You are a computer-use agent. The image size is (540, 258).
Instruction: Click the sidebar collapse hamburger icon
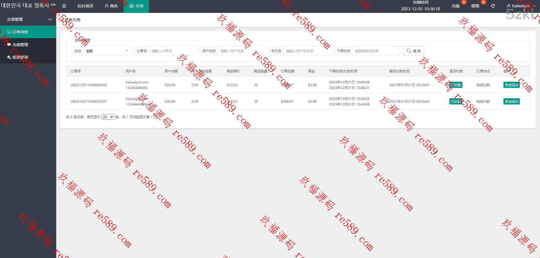(64, 6)
